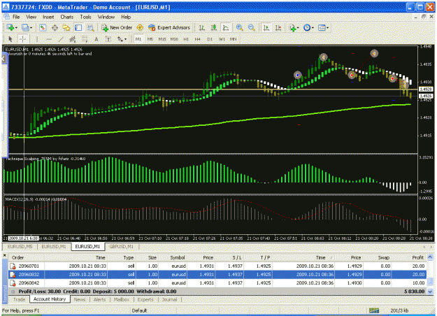Toggle the Expert Advisors button
437x316 pixels.
(x=169, y=27)
